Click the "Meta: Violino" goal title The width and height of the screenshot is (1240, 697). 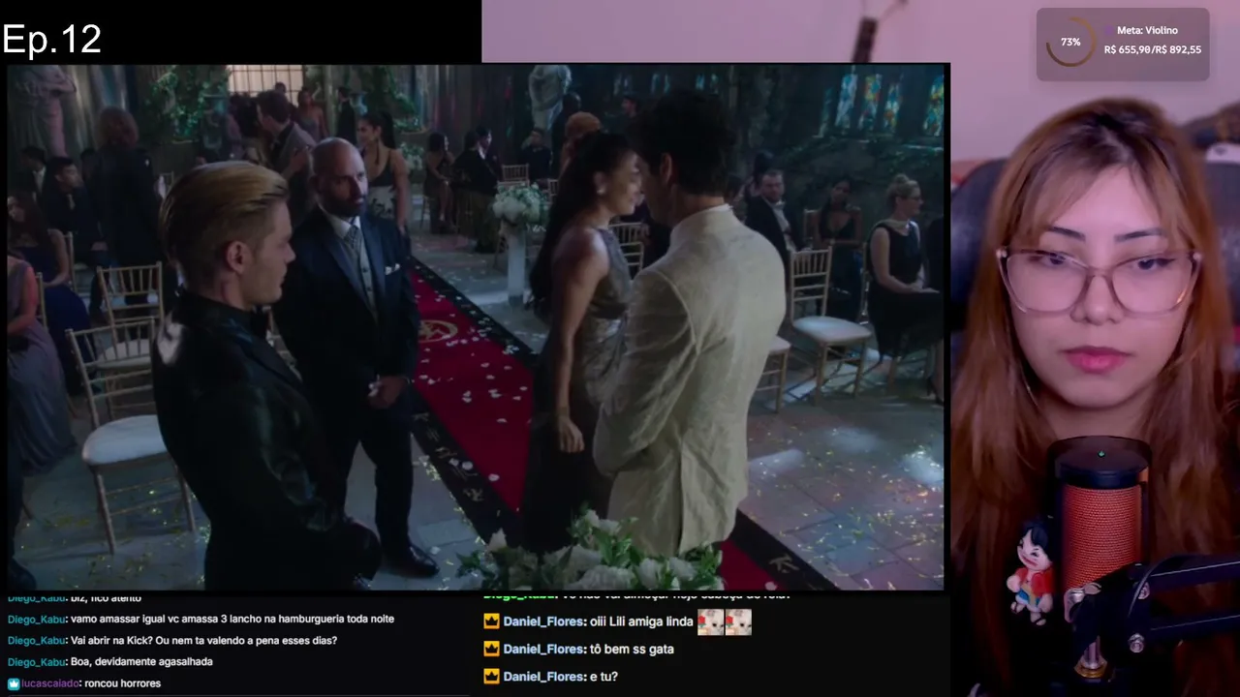click(x=1147, y=30)
